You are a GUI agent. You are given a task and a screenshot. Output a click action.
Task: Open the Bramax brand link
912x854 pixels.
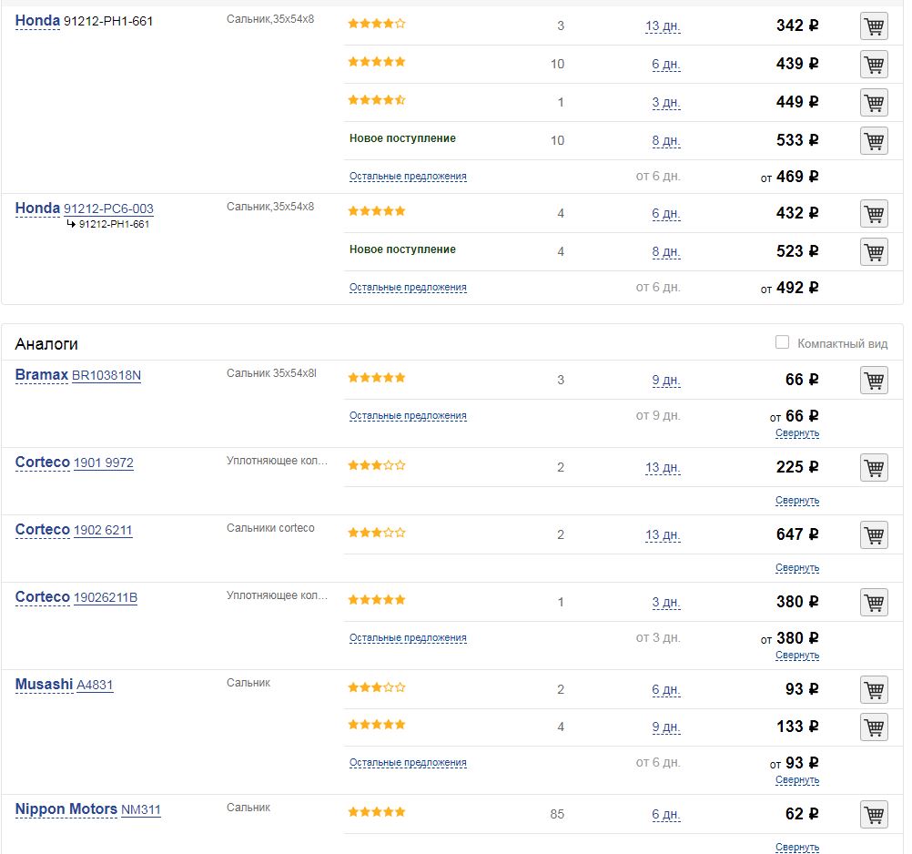click(x=42, y=375)
